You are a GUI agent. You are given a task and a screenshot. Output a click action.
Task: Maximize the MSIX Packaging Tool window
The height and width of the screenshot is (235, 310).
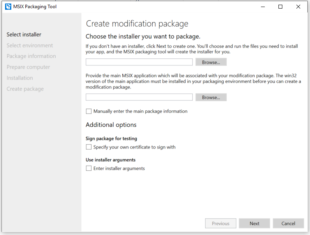click(280, 7)
